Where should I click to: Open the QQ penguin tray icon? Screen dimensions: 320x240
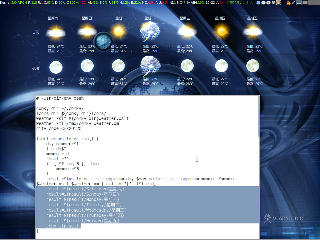[288, 2]
